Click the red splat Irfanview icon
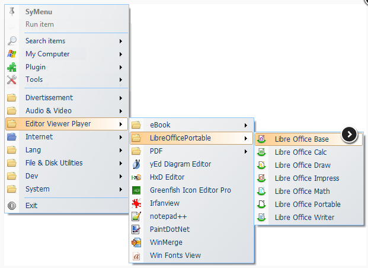 click(x=136, y=203)
